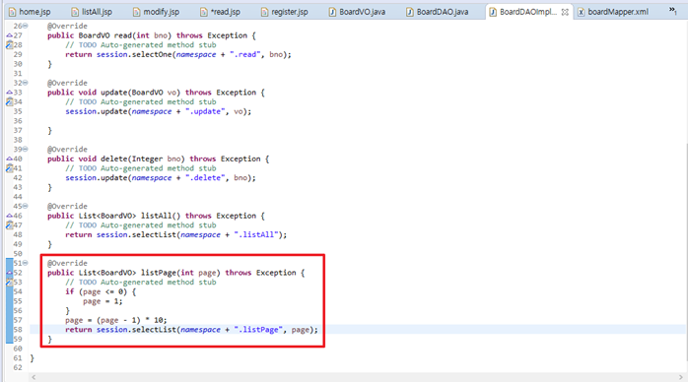Collapse the delete method at line 39

pos(26,150)
